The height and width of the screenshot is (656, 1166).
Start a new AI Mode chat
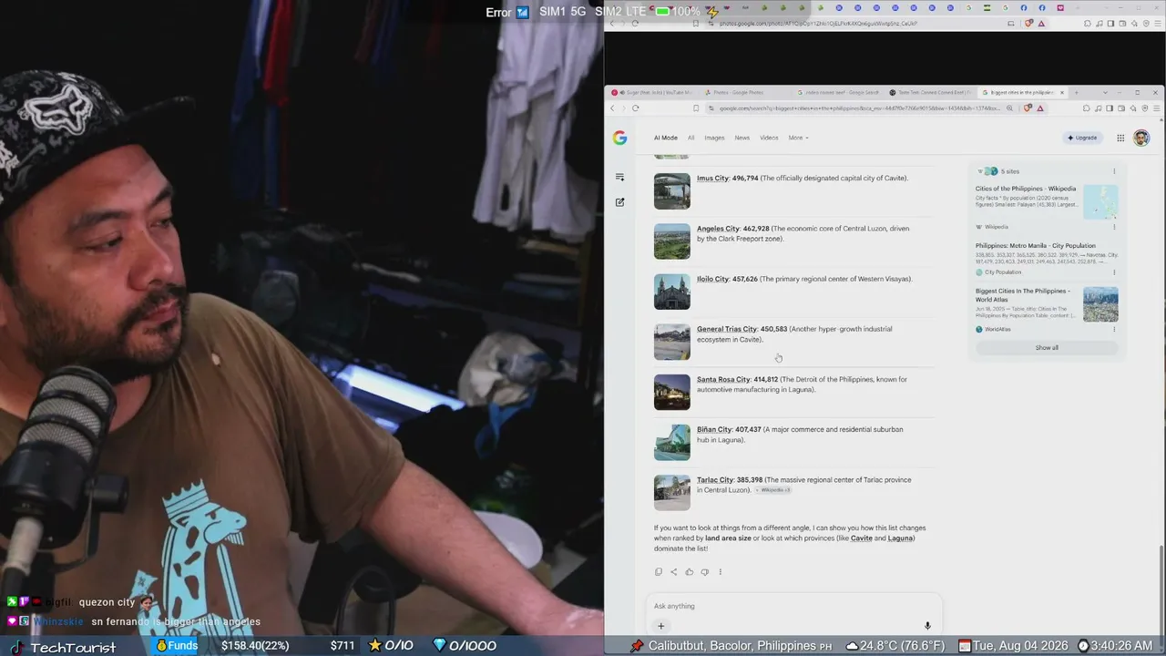point(619,202)
